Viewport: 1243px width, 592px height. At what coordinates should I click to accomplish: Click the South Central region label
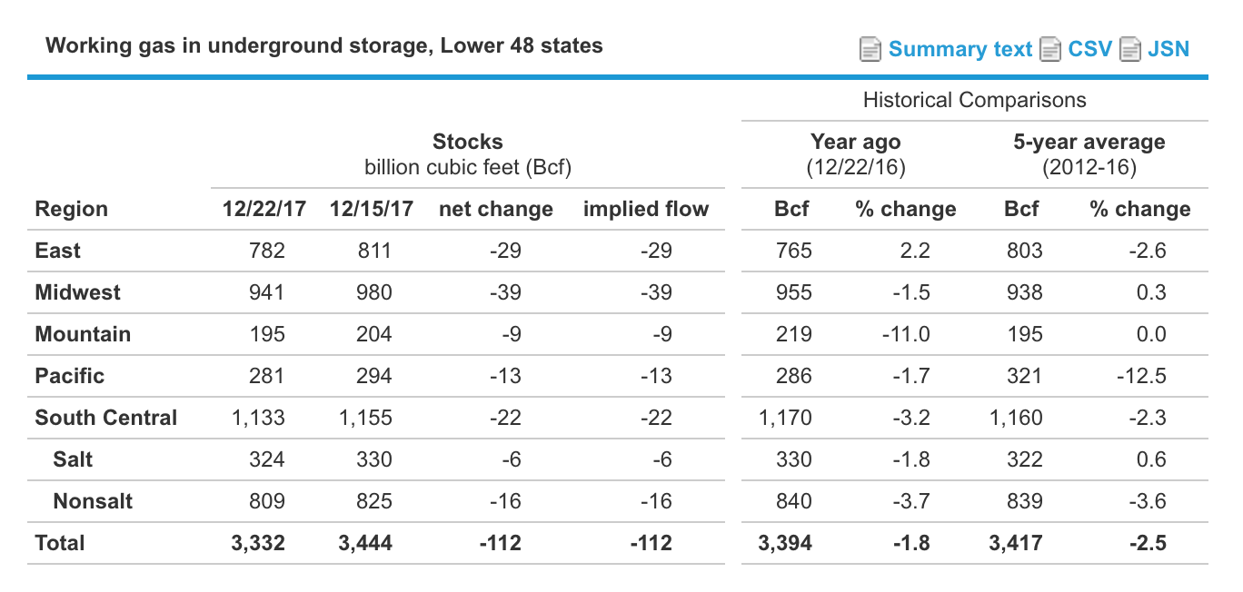pos(105,418)
